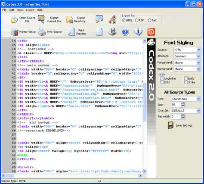This screenshot has width=204, height=184.
Task: Click the Save Settings text button
Action: 184,125
